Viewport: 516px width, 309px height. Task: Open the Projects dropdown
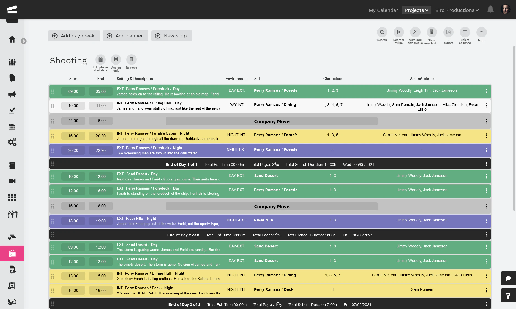[x=416, y=10]
